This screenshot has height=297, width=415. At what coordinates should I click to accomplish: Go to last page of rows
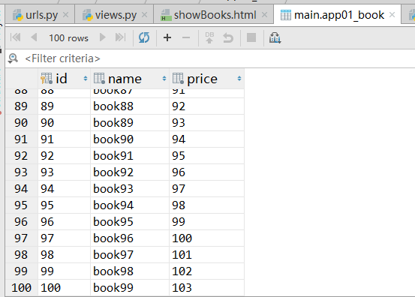coord(120,37)
